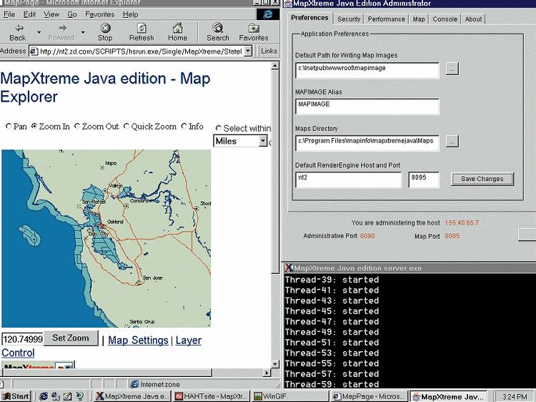The image size is (536, 402).
Task: Select the Zoom Out radio button
Action: 77,126
